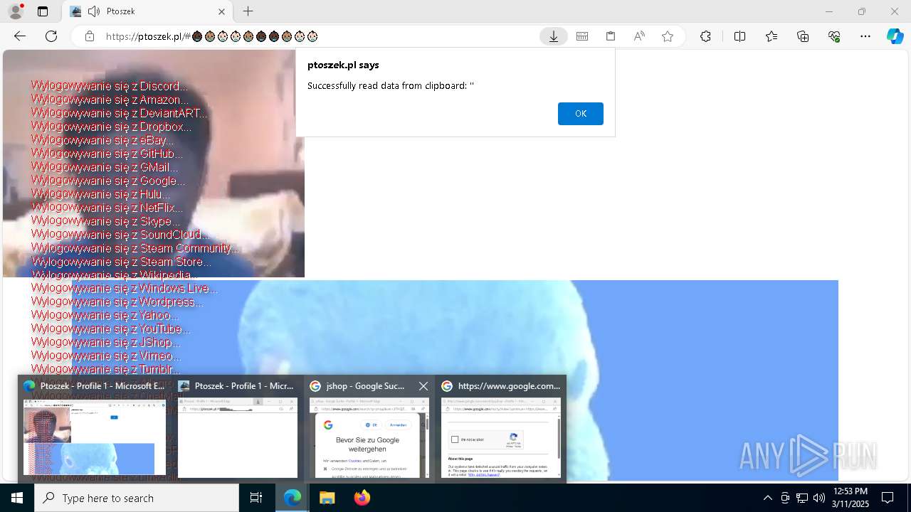The width and height of the screenshot is (911, 512).
Task: View site information via the lock icon
Action: (x=90, y=36)
